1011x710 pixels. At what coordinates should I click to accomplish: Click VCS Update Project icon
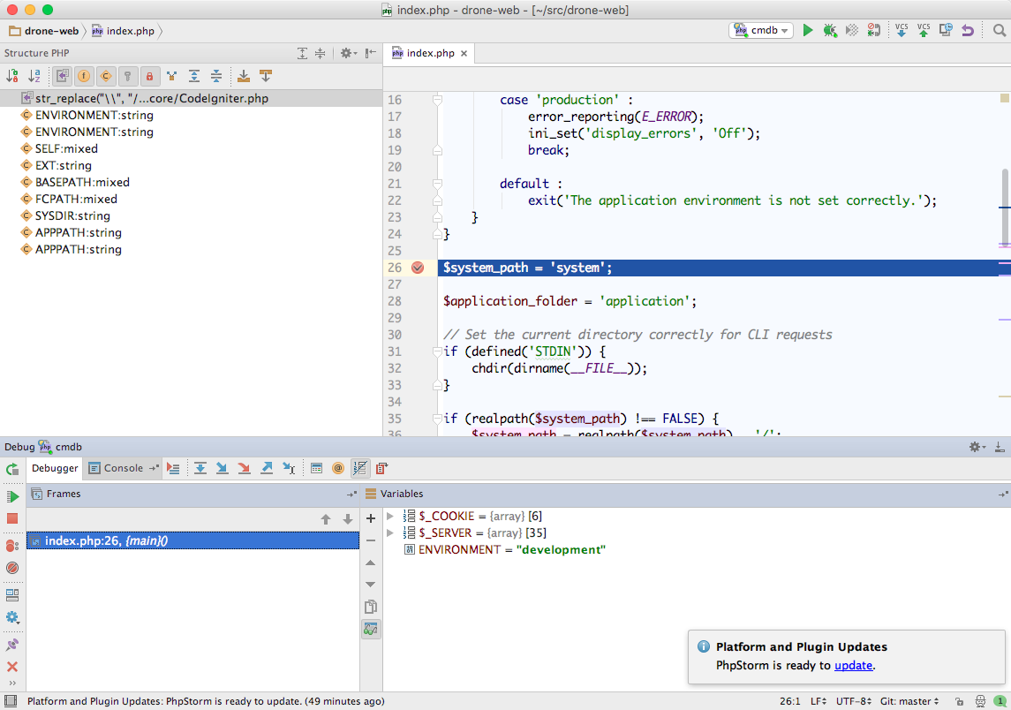pos(902,30)
